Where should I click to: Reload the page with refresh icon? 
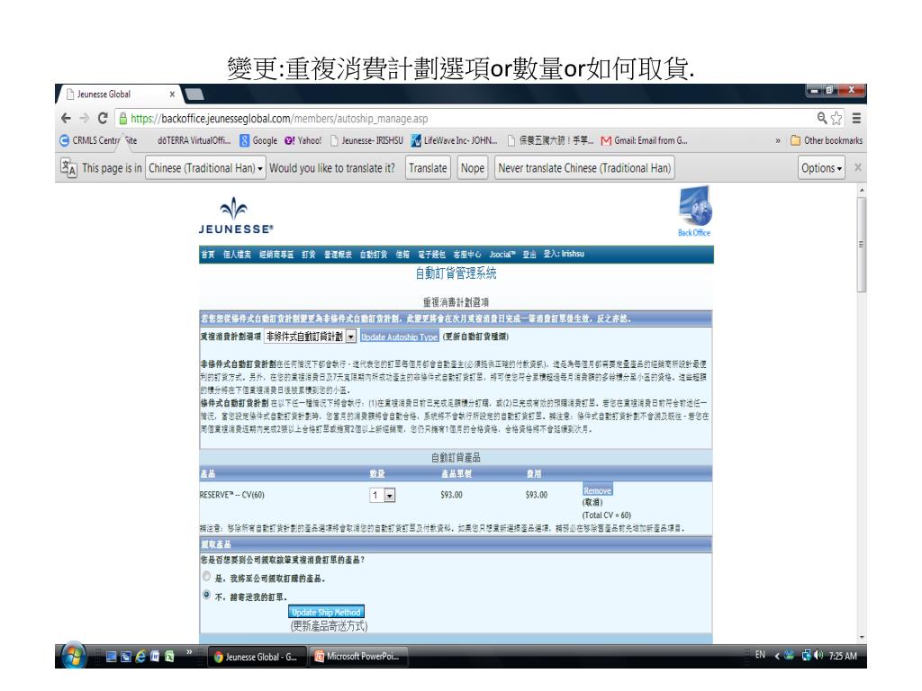click(x=103, y=118)
